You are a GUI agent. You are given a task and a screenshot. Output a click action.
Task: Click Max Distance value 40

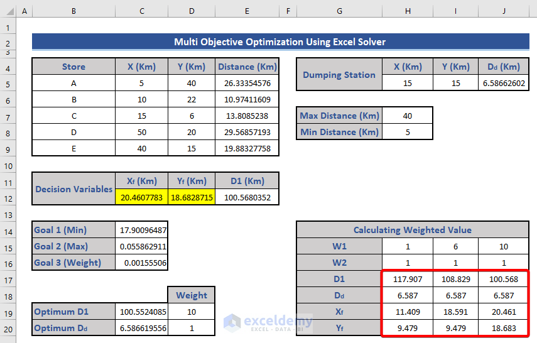click(x=408, y=116)
